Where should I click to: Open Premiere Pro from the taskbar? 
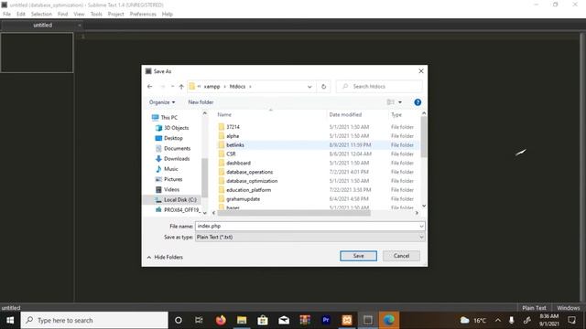point(326,321)
